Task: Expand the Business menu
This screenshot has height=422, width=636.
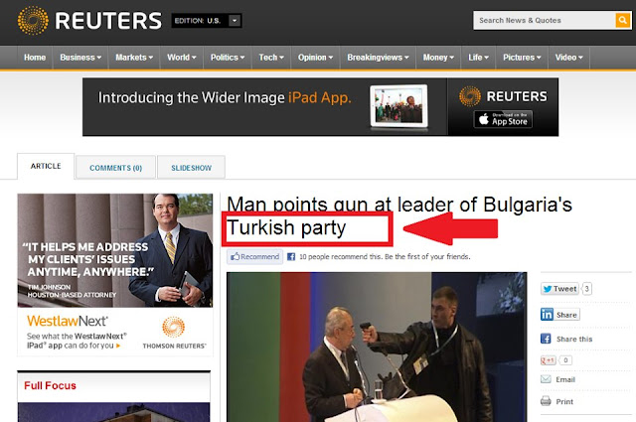Action: [x=80, y=58]
